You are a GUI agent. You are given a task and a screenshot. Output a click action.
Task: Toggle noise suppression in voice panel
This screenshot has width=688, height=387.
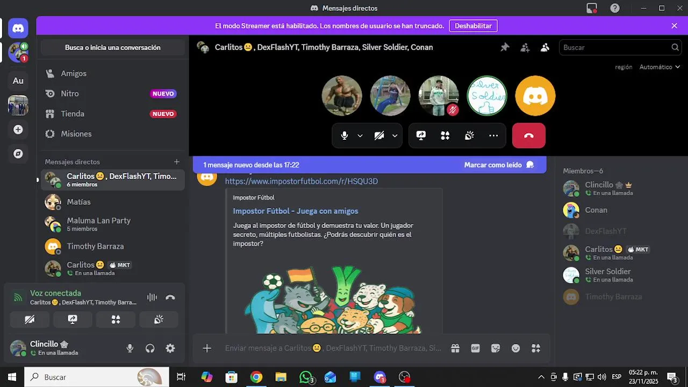152,297
